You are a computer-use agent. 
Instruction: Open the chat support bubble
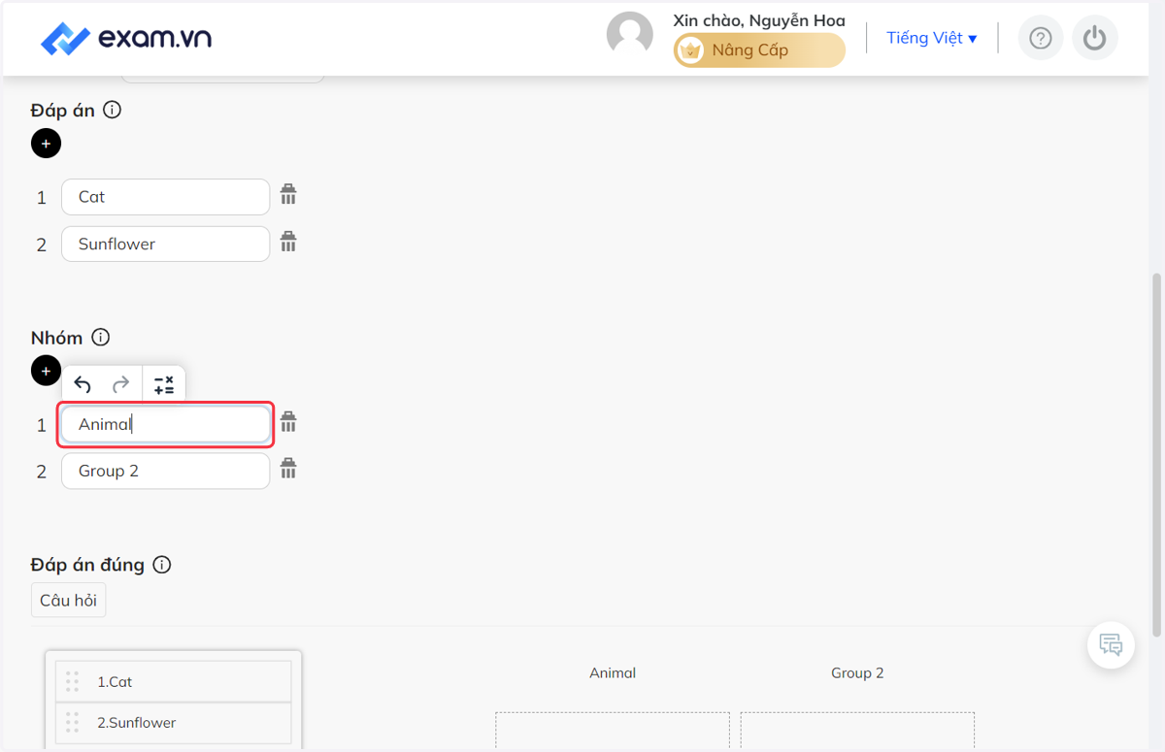click(x=1111, y=644)
